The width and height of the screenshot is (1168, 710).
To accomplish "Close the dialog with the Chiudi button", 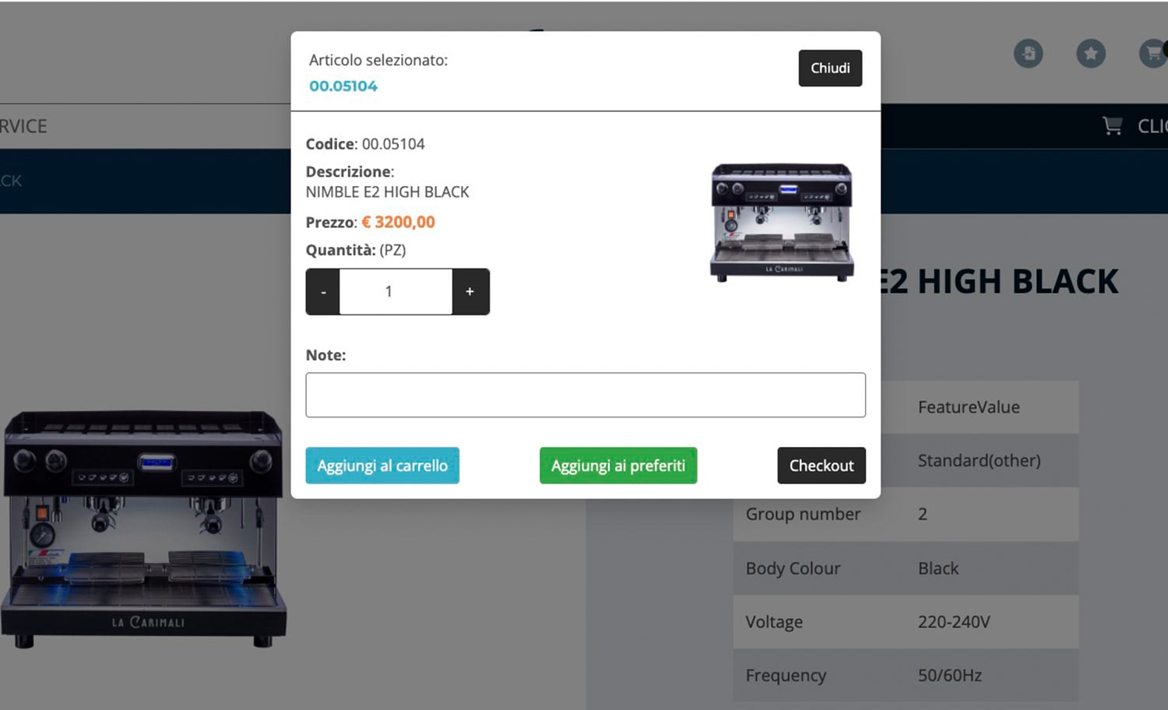I will pos(829,69).
